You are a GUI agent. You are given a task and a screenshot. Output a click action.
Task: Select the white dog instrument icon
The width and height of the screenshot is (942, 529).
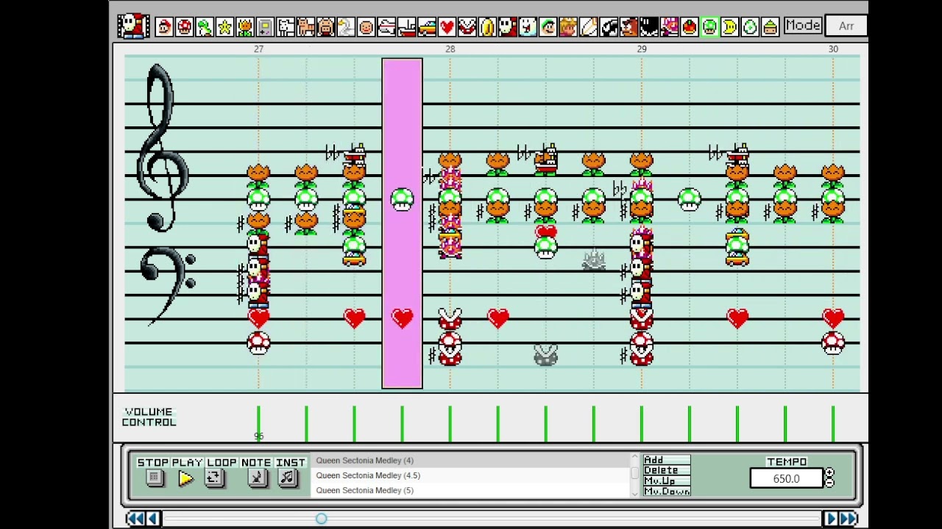click(x=286, y=26)
